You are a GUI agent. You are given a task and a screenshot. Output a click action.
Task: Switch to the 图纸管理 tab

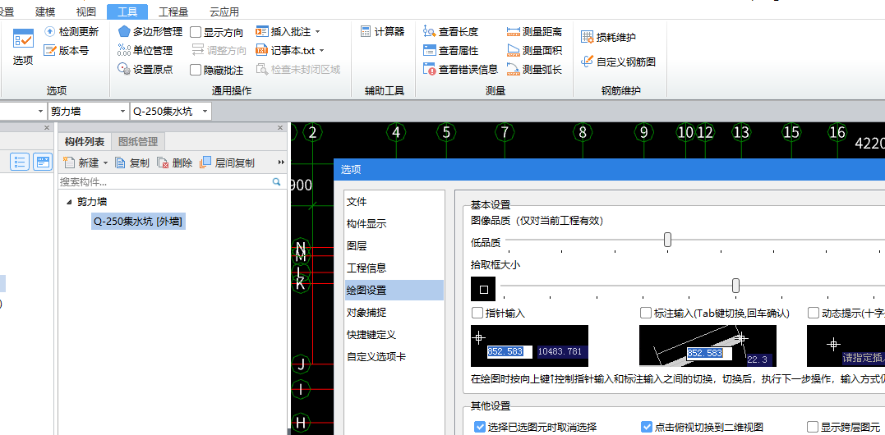point(138,141)
